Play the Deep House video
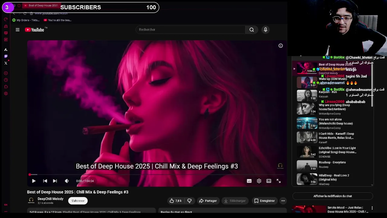The width and height of the screenshot is (387, 218). pyautogui.click(x=34, y=181)
